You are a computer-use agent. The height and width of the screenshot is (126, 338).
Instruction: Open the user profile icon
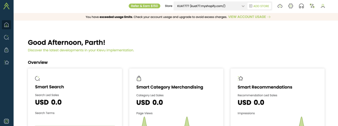[x=323, y=6]
